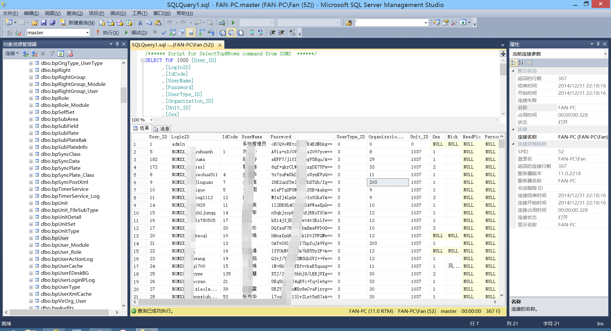This screenshot has height=331, width=611.
Task: Toggle Include Actual Execution Plan
Action: (202, 32)
